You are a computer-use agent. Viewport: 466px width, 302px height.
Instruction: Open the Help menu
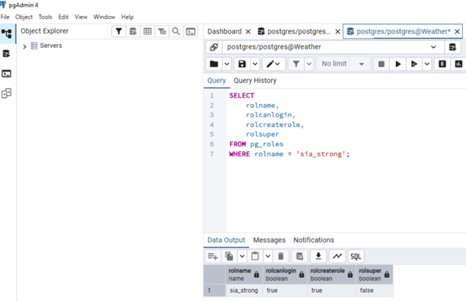(x=127, y=17)
